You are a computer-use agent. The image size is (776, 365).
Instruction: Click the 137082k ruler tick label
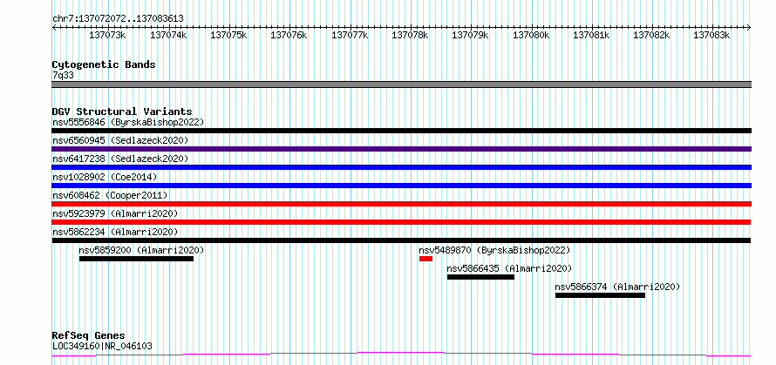(x=652, y=35)
